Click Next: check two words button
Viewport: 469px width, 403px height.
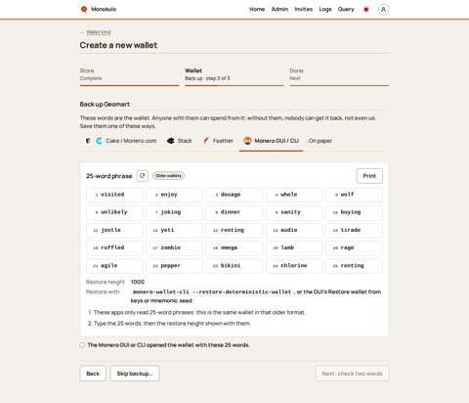coord(352,374)
